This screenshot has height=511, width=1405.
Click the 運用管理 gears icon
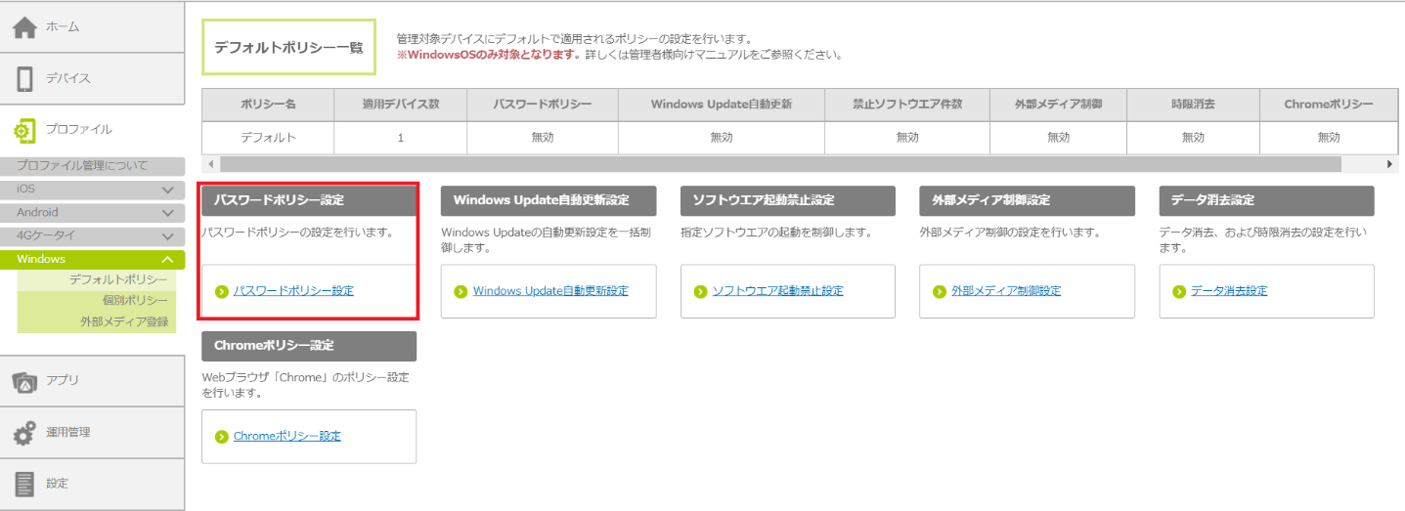24,432
